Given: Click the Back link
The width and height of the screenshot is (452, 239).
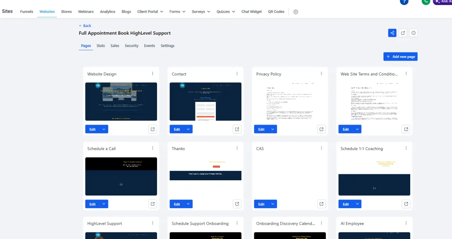Looking at the screenshot, I should [85, 26].
